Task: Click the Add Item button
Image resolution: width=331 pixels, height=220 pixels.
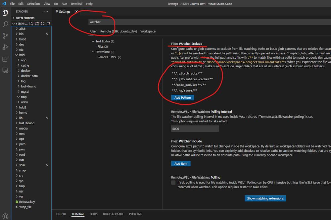Action: coord(181,164)
